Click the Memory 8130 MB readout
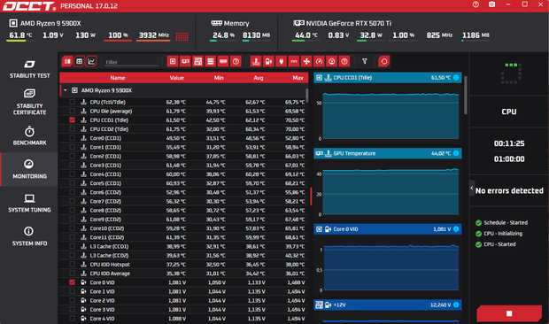The width and height of the screenshot is (549, 324). point(256,35)
